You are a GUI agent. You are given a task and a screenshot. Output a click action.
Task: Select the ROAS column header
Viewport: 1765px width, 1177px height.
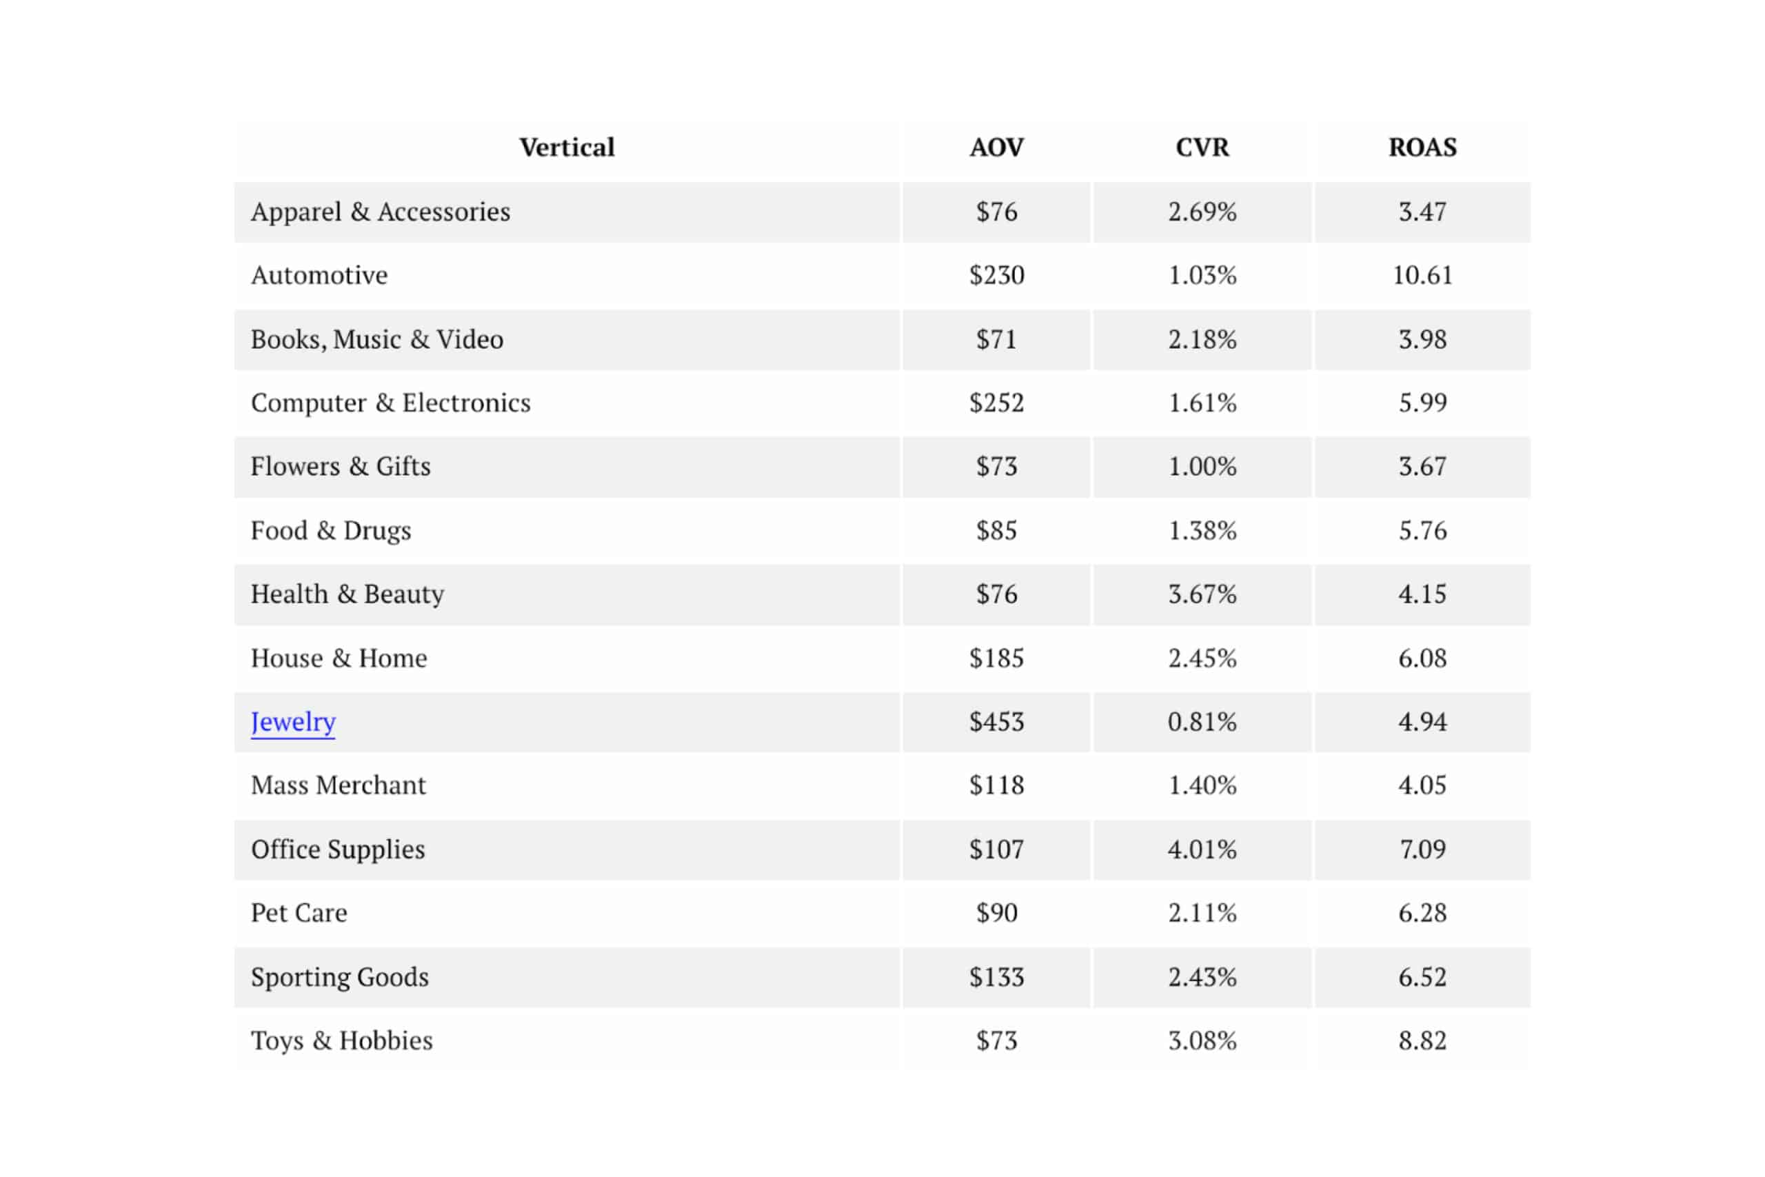click(x=1422, y=147)
